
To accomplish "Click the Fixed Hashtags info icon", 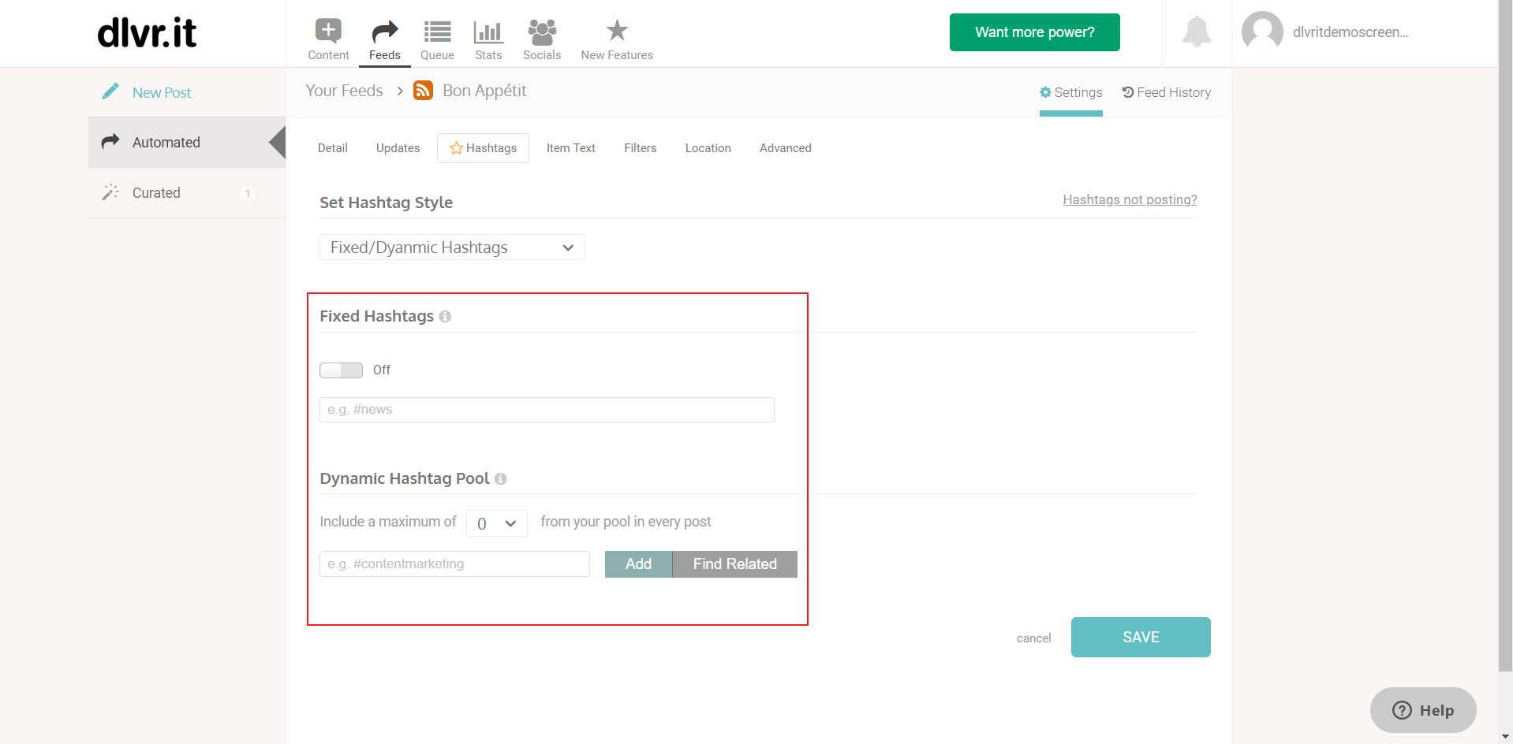I will tap(445, 316).
